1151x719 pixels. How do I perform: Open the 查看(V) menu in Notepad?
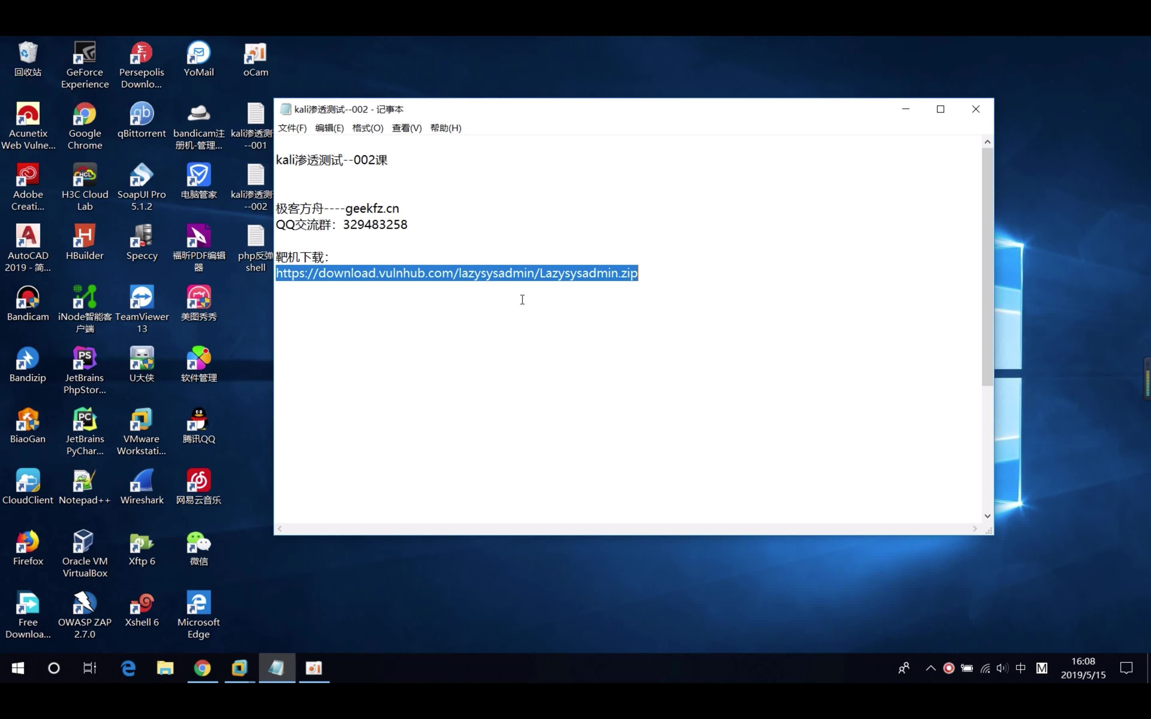[x=407, y=128]
